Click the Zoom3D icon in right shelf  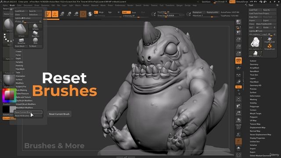(x=238, y=113)
